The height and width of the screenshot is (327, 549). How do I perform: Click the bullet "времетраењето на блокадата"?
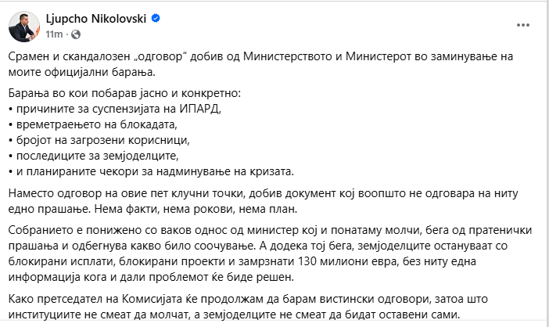click(x=94, y=123)
